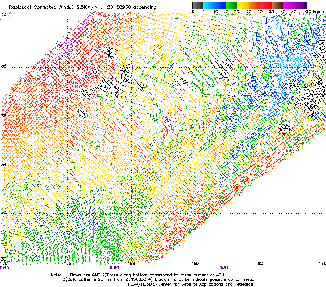Click the latitude label '32' on left axis

pos(4,212)
